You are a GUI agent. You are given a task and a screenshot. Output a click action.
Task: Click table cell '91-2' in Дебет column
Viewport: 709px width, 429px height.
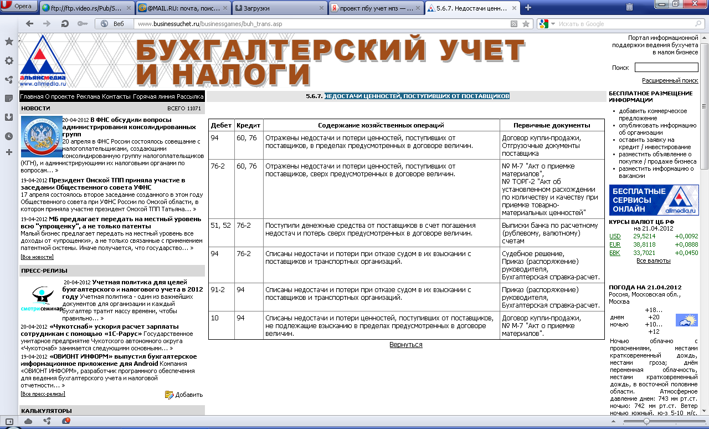pos(218,289)
